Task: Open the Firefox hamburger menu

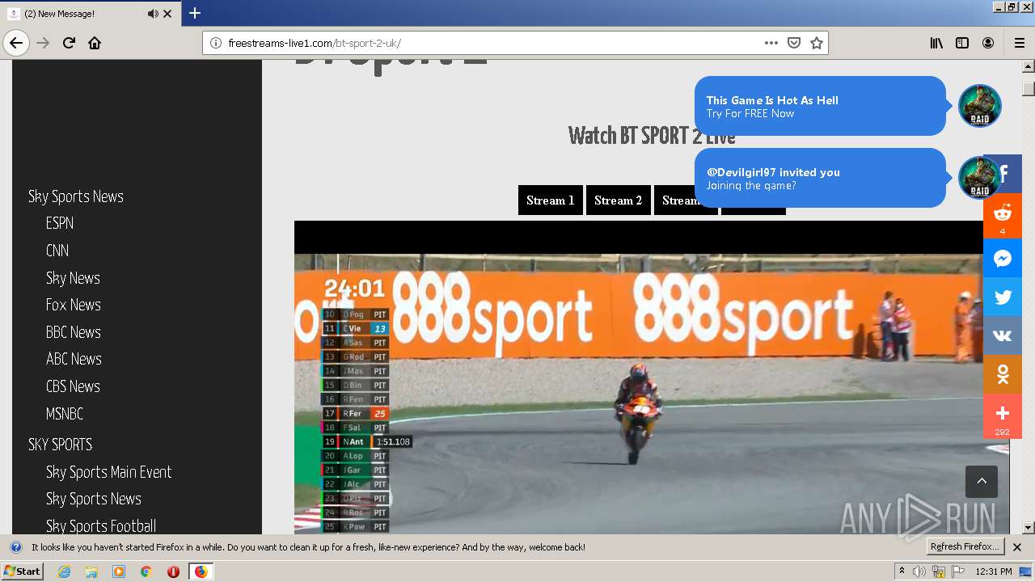Action: [x=1019, y=43]
